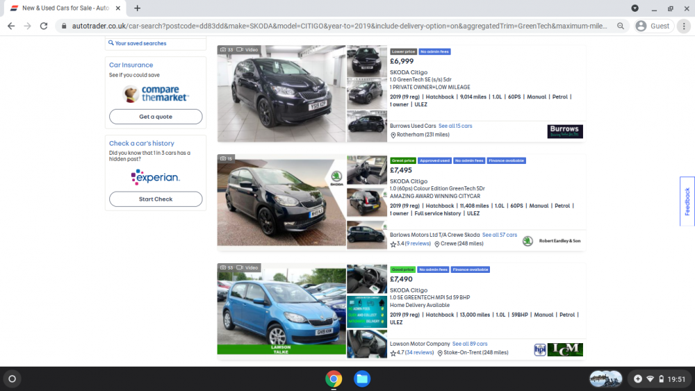The height and width of the screenshot is (391, 695).
Task: Open green delivery info thumbnail of £7,490 Citigo
Action: tap(366, 312)
